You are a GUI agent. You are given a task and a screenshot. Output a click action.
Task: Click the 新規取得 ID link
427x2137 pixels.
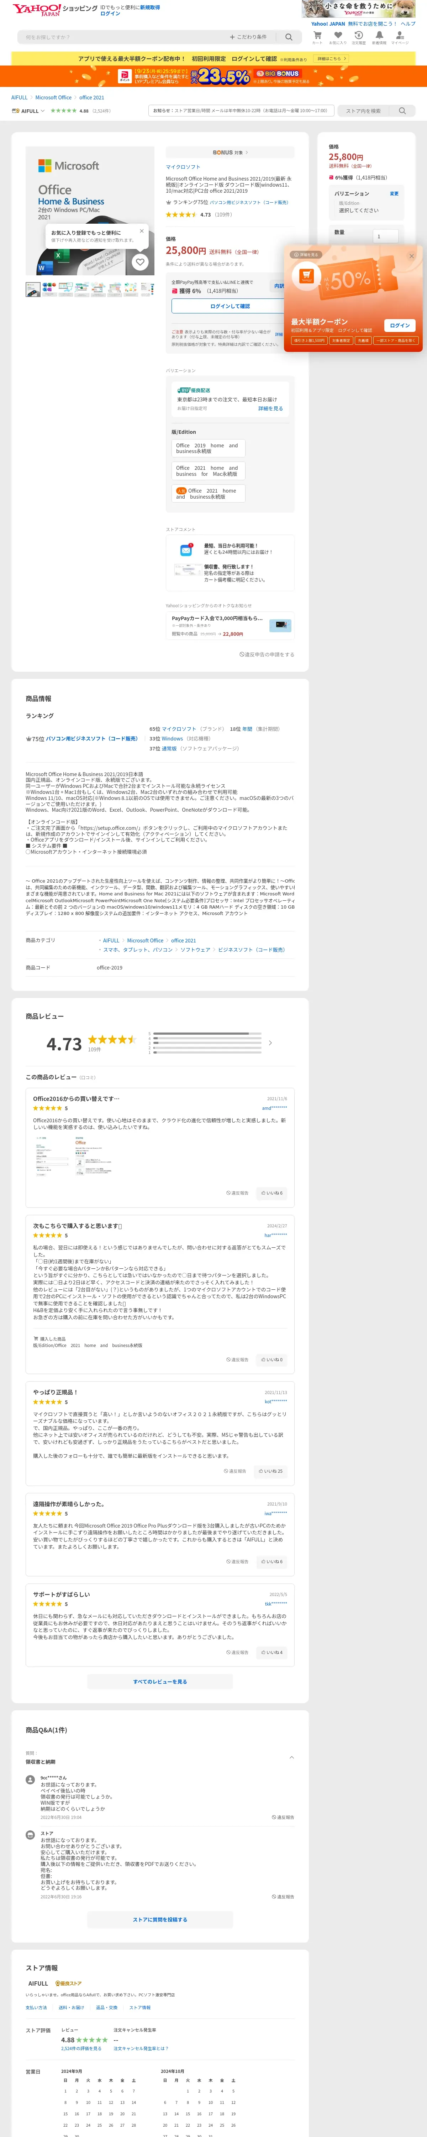click(x=150, y=7)
